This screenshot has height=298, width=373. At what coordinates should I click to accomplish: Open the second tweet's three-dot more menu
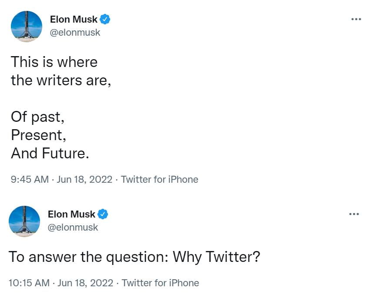pyautogui.click(x=354, y=214)
